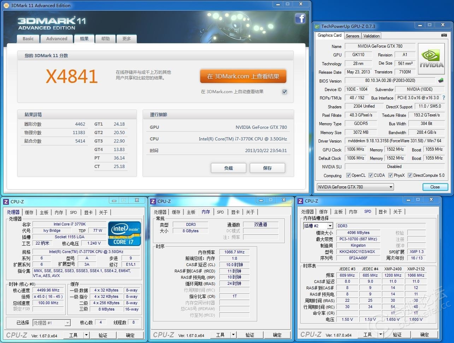
Task: Click the 3DMark 11 title bar icon
Action: 6,5
